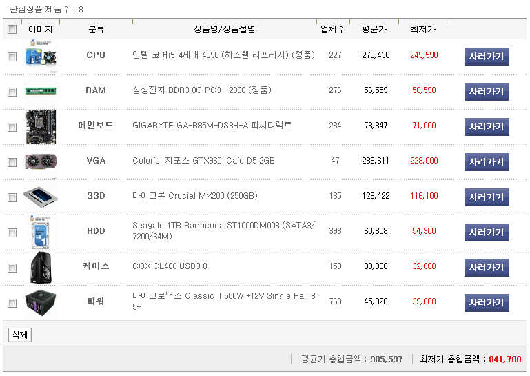530x376 pixels.
Task: Click 메인보드 lowest price 71,000
Action: pos(424,126)
